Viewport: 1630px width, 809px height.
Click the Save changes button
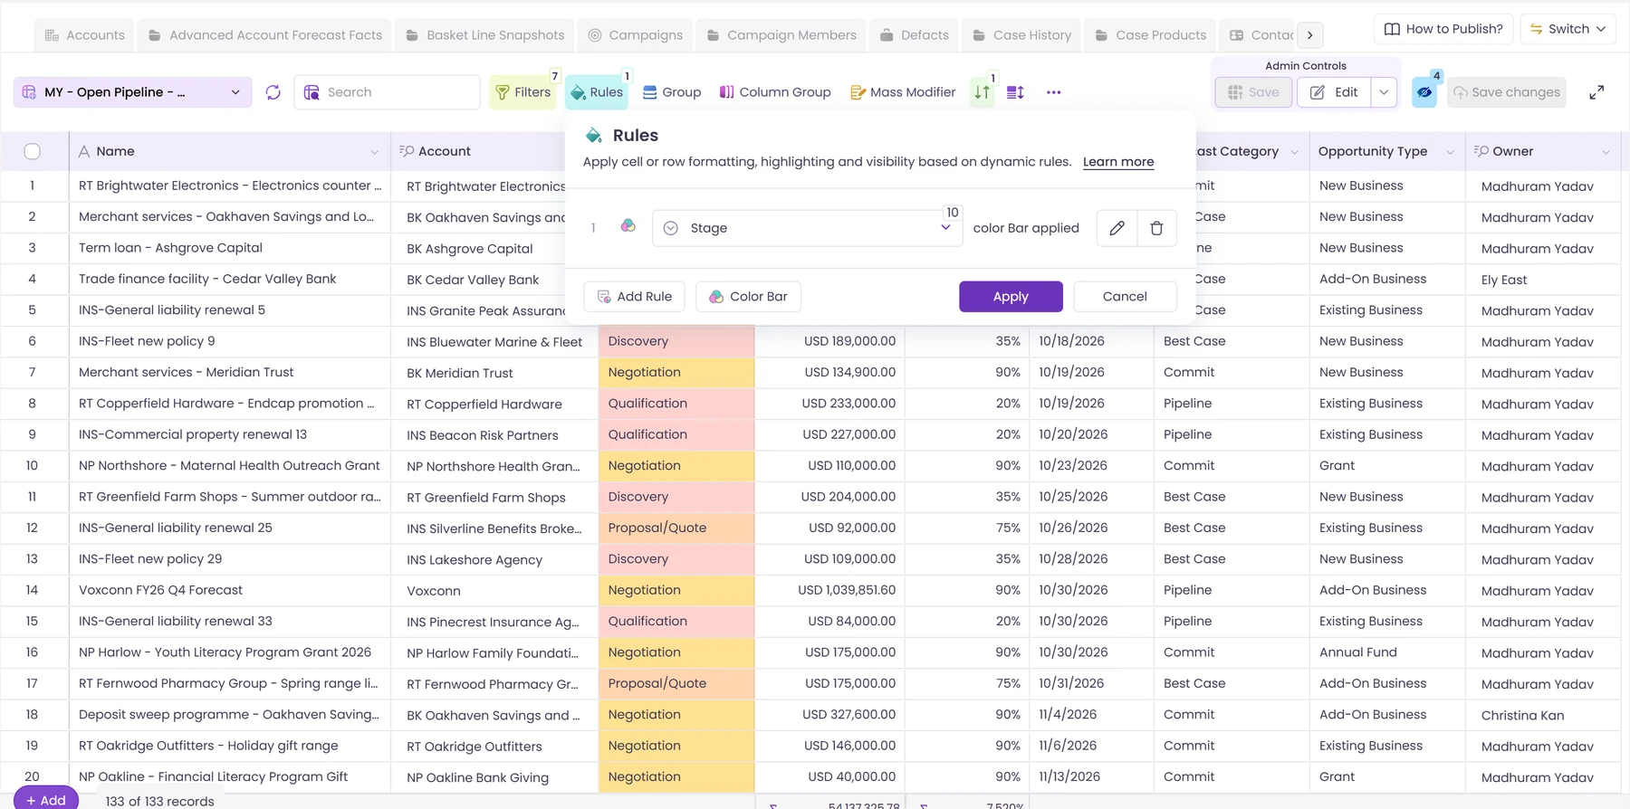tap(1507, 92)
